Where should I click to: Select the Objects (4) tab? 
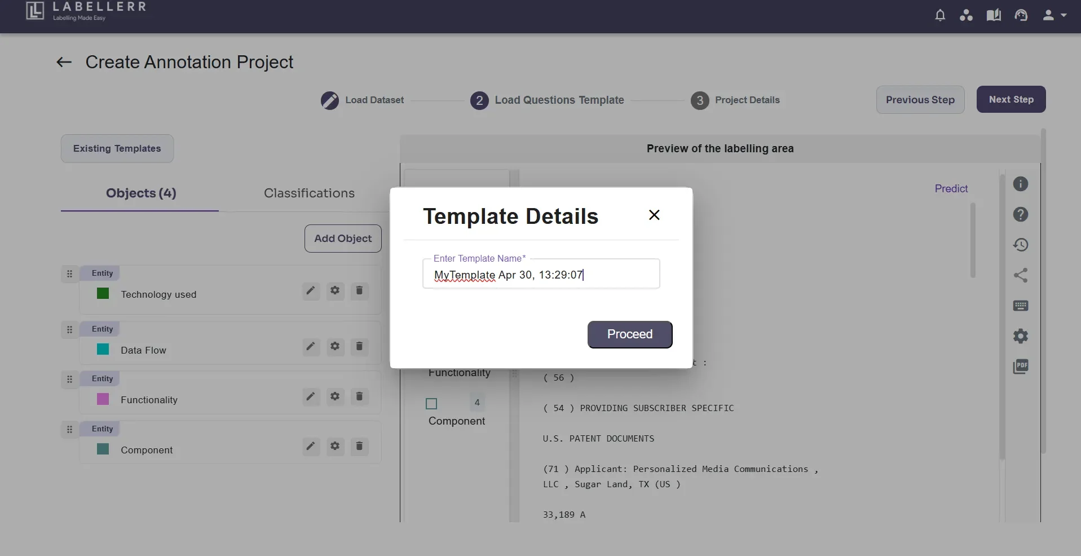point(141,193)
